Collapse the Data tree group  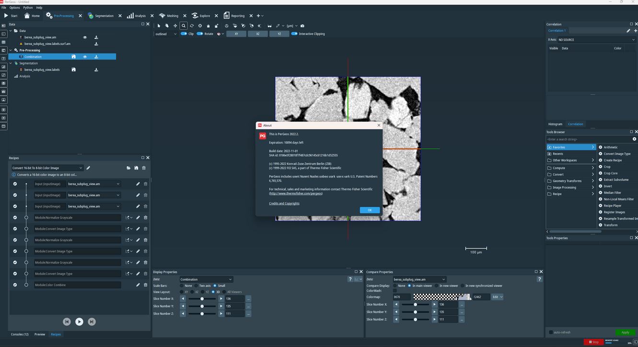click(x=11, y=31)
